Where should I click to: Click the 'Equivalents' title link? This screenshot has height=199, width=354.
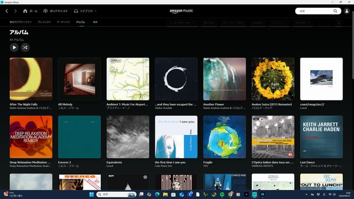[114, 162]
